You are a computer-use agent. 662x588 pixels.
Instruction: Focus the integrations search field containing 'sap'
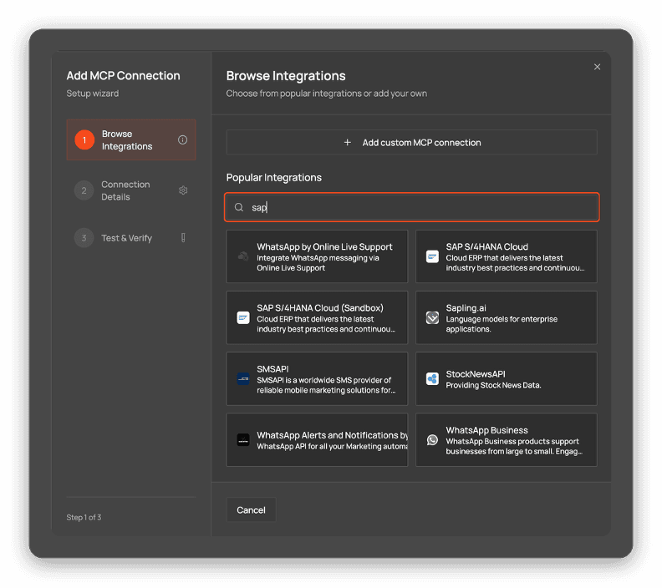click(411, 207)
